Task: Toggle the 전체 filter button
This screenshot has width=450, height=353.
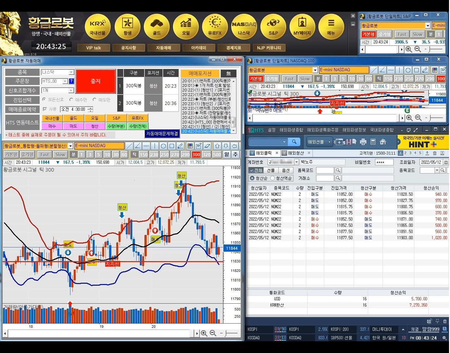Action: click(x=256, y=170)
